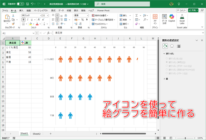The image size is (206, 140).
Task: Click the Paste (貼り付け) clipboard icon
Action: pyautogui.click(x=7, y=17)
